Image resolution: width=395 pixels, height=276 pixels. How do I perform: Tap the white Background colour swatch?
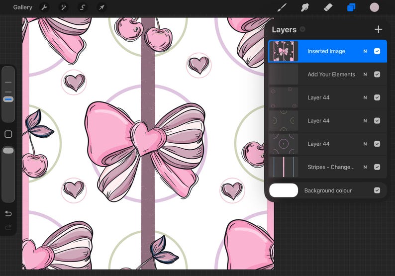[x=284, y=190]
